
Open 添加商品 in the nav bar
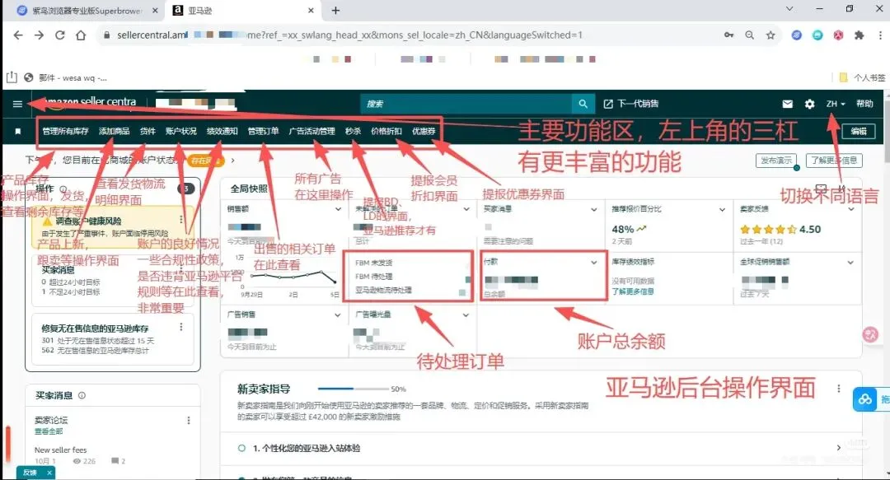[114, 131]
